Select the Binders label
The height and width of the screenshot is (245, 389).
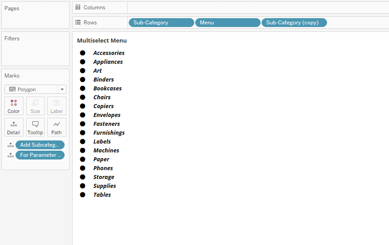point(104,79)
